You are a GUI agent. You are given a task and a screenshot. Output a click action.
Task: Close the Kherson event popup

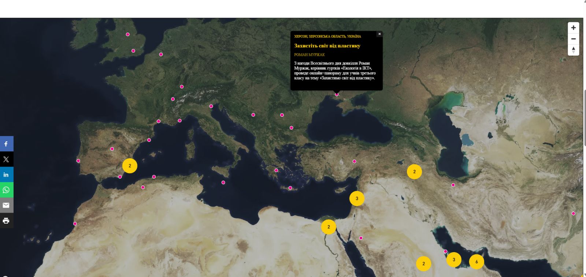point(379,34)
